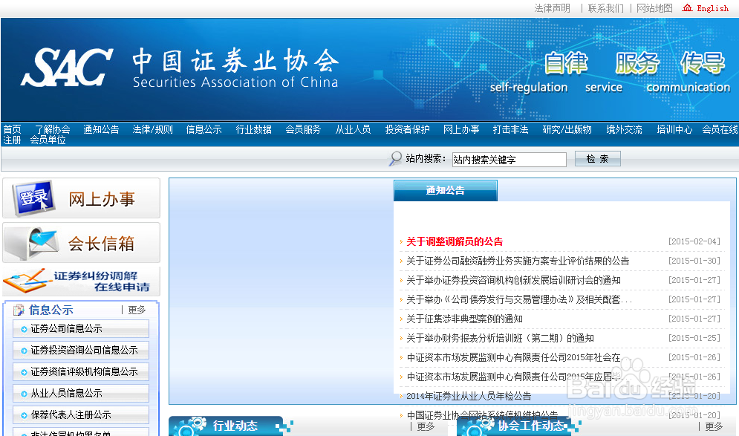Open 从业人员信息公示 item
This screenshot has height=436, width=739.
coord(81,394)
